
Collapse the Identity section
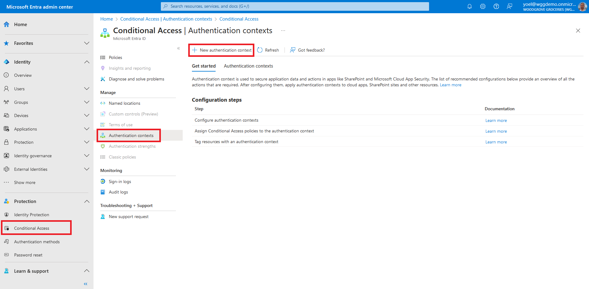[x=87, y=62]
